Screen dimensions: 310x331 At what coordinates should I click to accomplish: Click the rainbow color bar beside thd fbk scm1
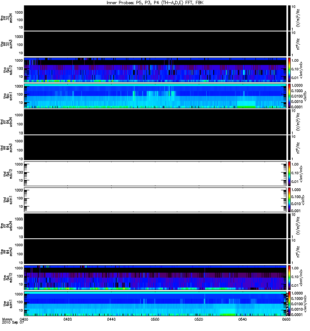pos(289,200)
